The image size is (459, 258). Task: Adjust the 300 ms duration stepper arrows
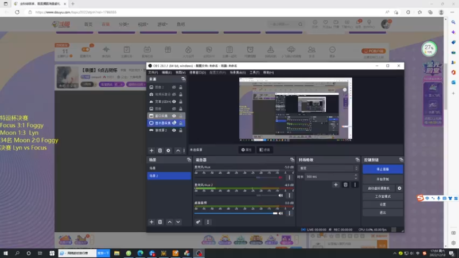[x=356, y=177]
